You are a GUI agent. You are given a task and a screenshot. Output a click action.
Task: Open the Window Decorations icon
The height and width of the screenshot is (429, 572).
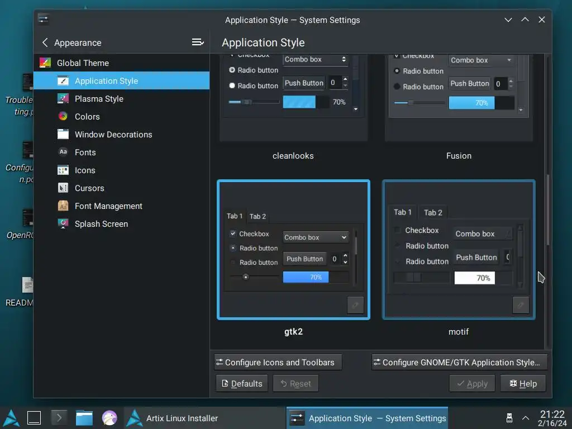(x=63, y=134)
